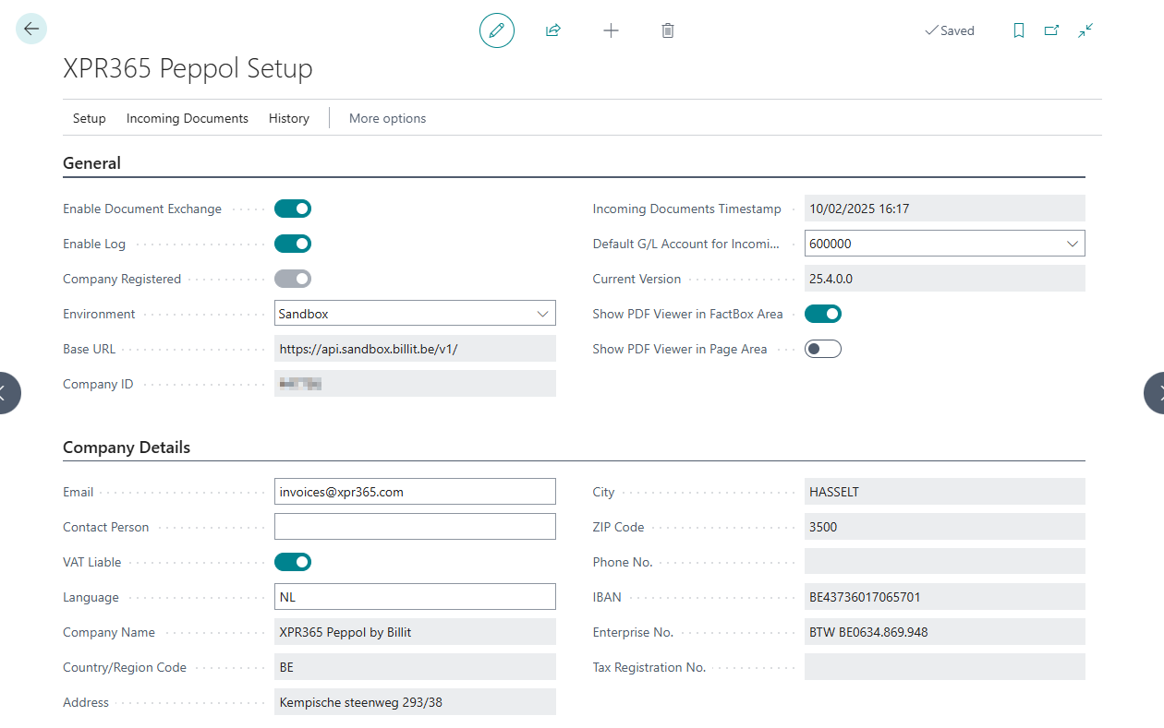Click the blurred Company ID field
The width and height of the screenshot is (1164, 728).
[x=415, y=384]
